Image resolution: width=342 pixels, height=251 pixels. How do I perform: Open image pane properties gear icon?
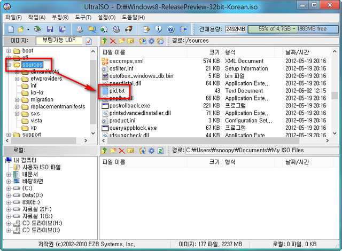pos(151,41)
